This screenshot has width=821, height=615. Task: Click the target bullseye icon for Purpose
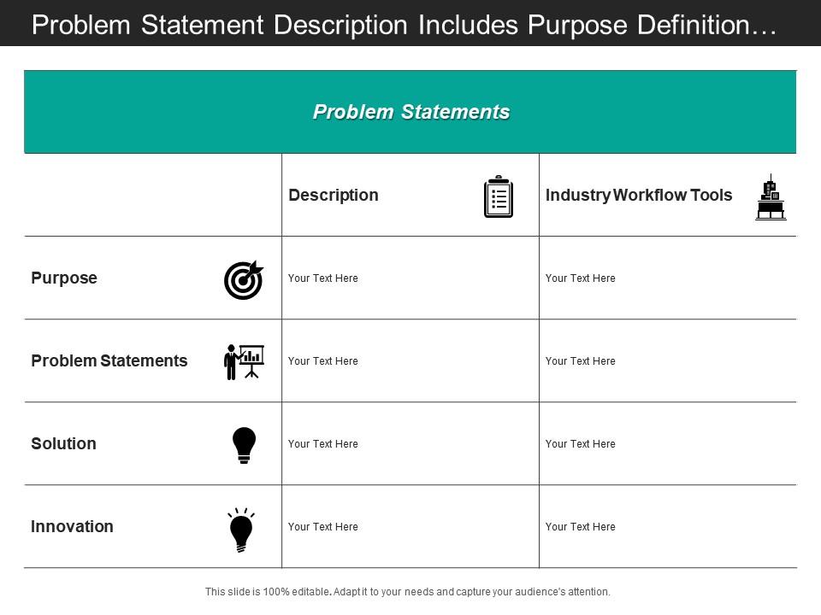pos(244,280)
